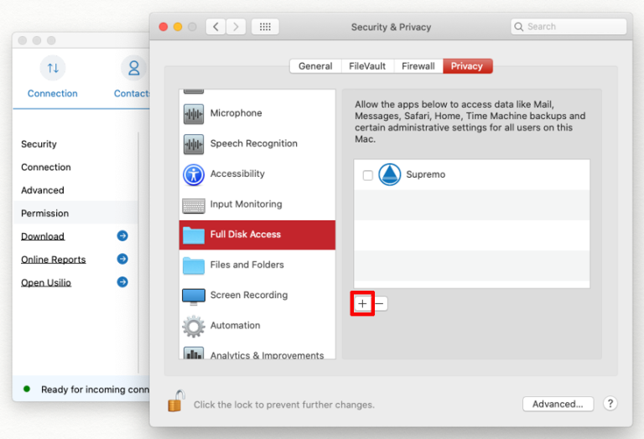Viewport: 644px width, 439px height.
Task: Go forward with the right chevron button
Action: point(236,27)
